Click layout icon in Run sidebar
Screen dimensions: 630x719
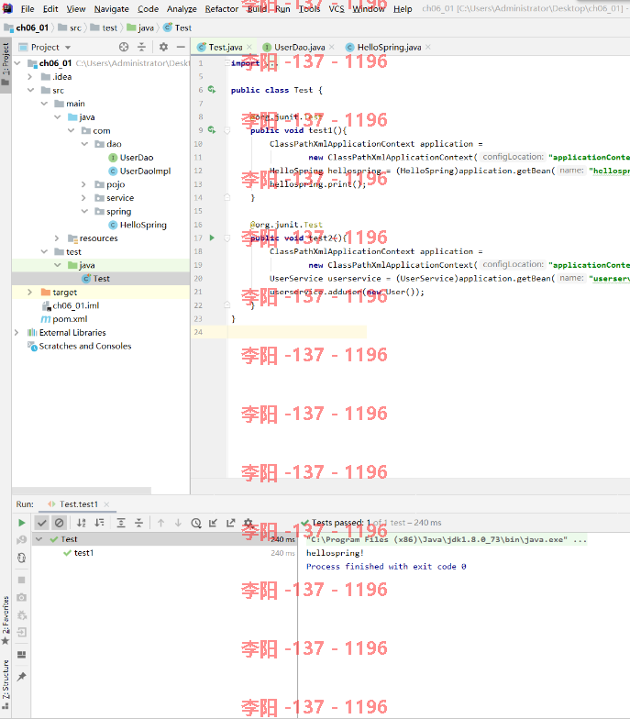22,655
